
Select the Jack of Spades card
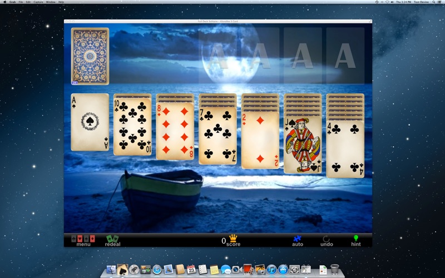pyautogui.click(x=303, y=145)
